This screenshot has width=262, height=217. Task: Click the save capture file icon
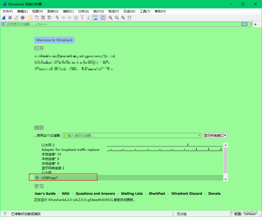(x=37, y=18)
